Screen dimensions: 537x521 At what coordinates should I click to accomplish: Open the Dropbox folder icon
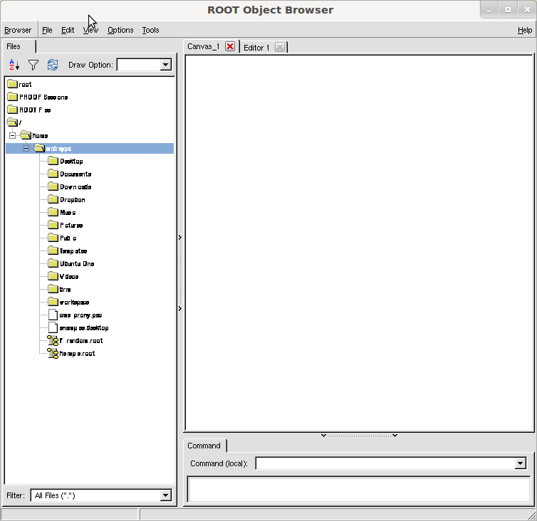[53, 199]
